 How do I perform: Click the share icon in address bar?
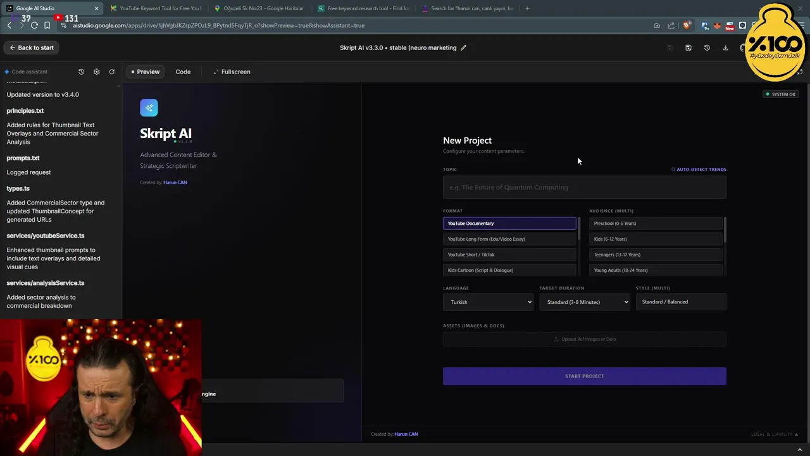coord(671,25)
